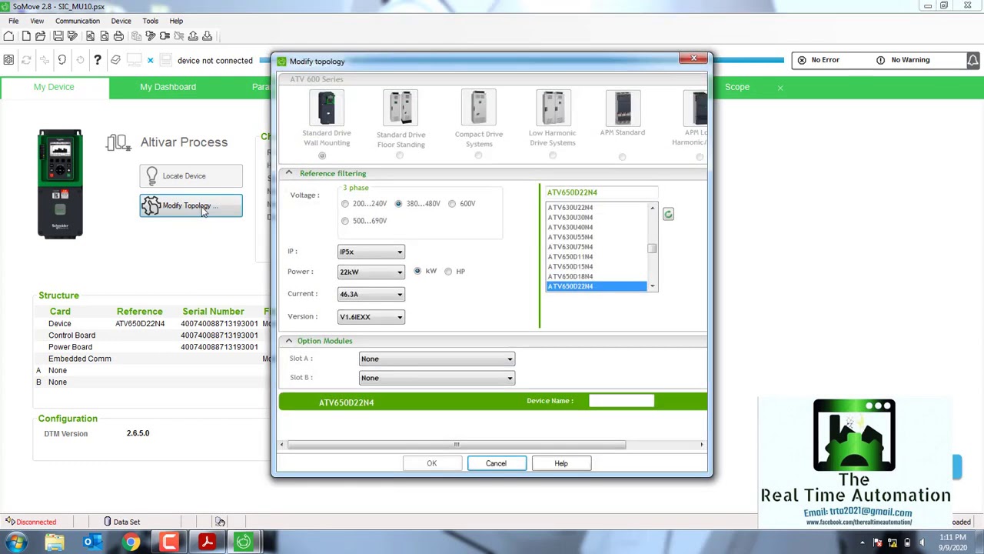Switch to the Scope tab
This screenshot has width=984, height=554.
pos(736,87)
